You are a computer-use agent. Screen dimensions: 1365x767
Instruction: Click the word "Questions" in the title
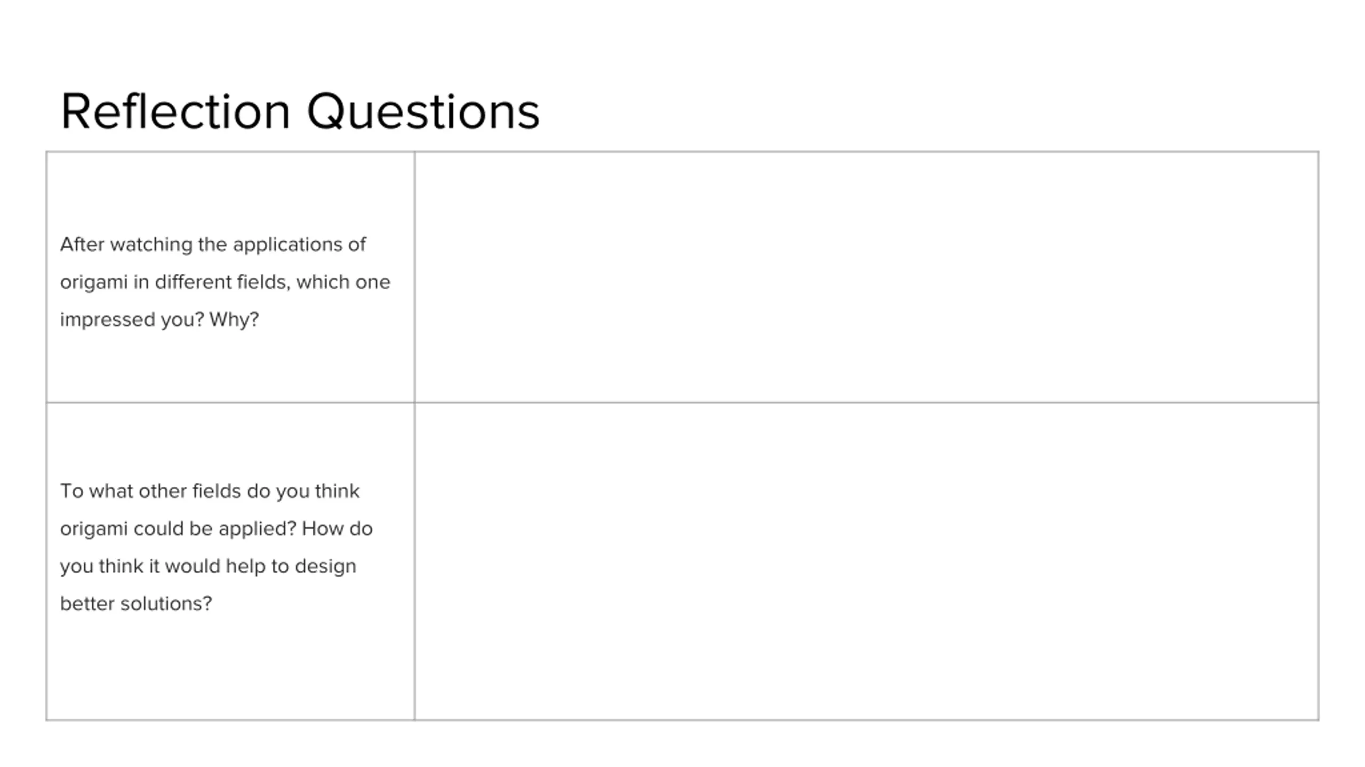(423, 111)
